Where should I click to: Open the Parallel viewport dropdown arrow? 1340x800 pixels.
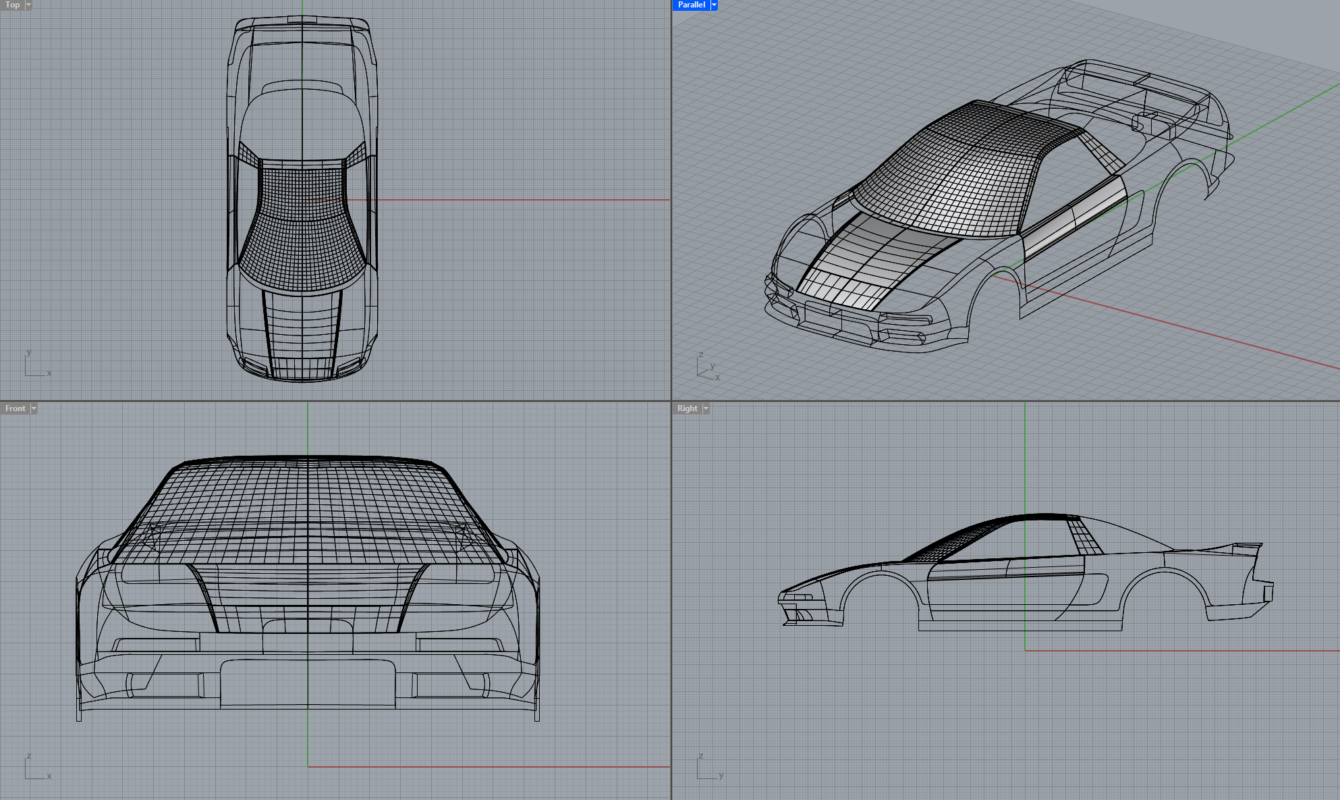[714, 5]
